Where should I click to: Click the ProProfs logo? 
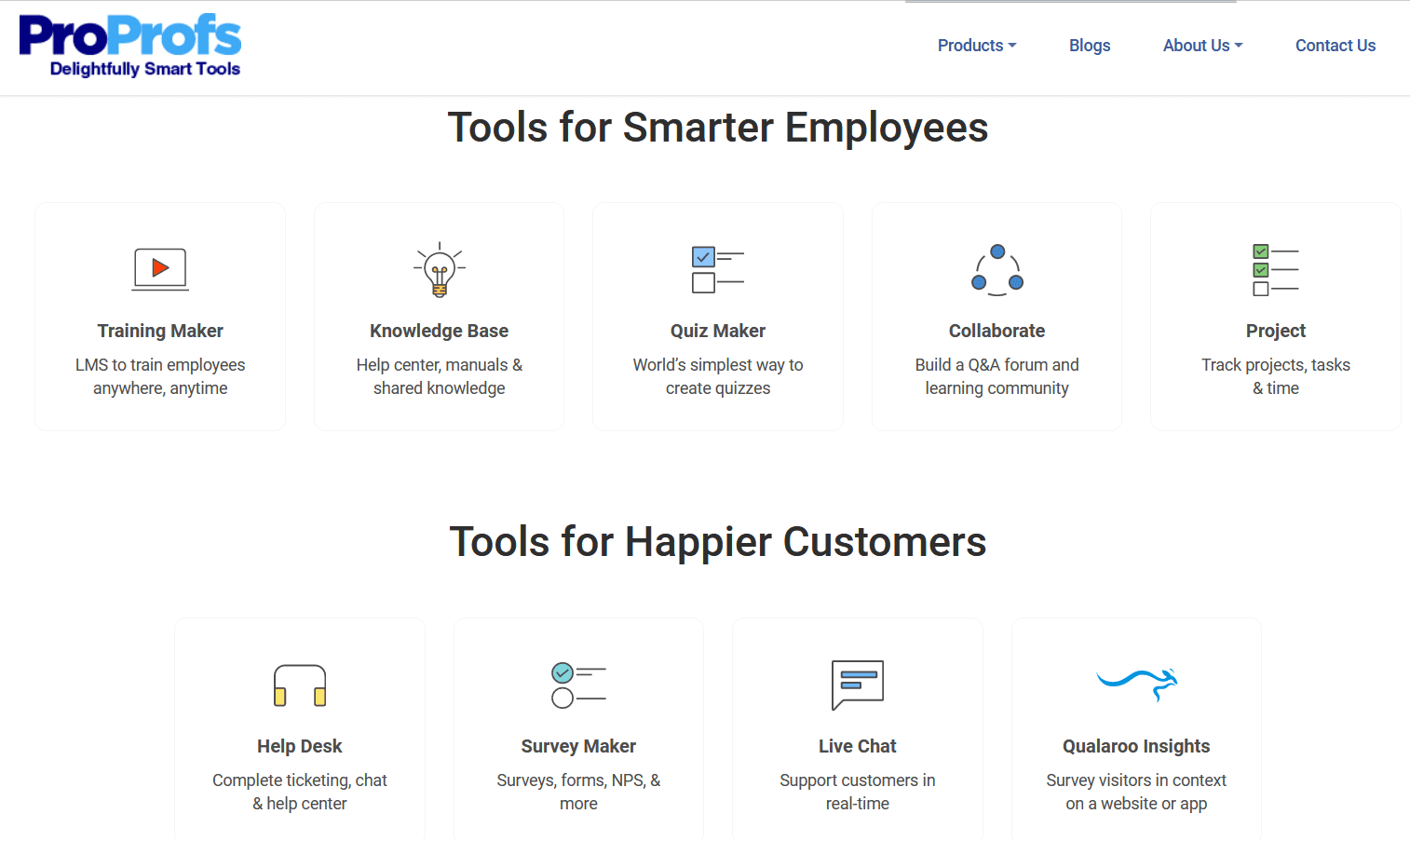(129, 44)
